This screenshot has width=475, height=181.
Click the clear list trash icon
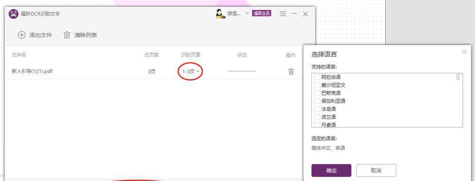tap(67, 35)
